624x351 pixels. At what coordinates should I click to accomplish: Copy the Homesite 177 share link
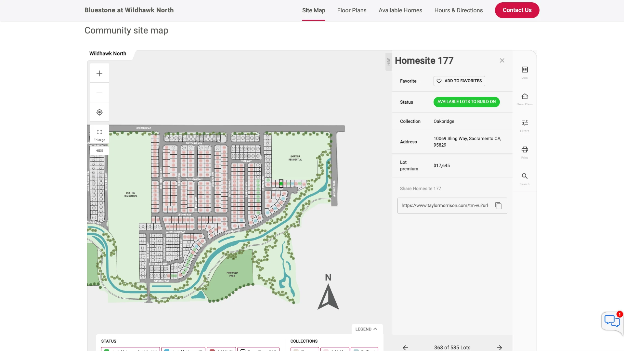pyautogui.click(x=499, y=206)
